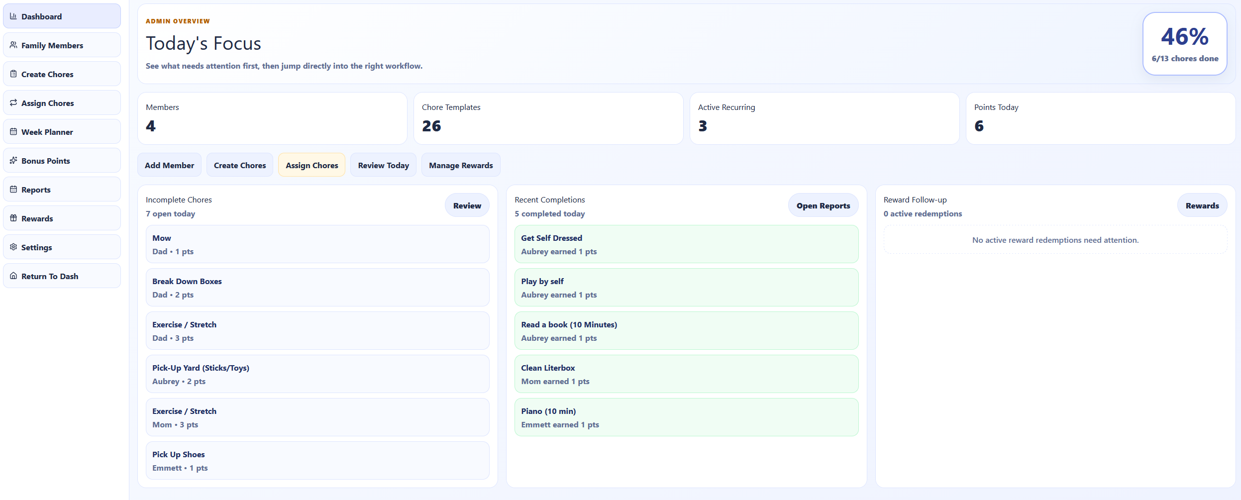Click the Add Member button
This screenshot has width=1241, height=500.
(x=169, y=165)
